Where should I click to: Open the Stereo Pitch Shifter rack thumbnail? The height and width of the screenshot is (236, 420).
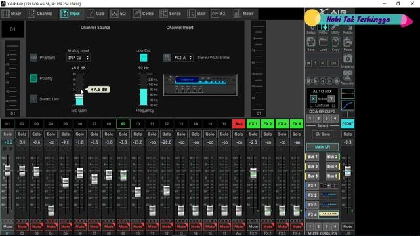(x=200, y=85)
